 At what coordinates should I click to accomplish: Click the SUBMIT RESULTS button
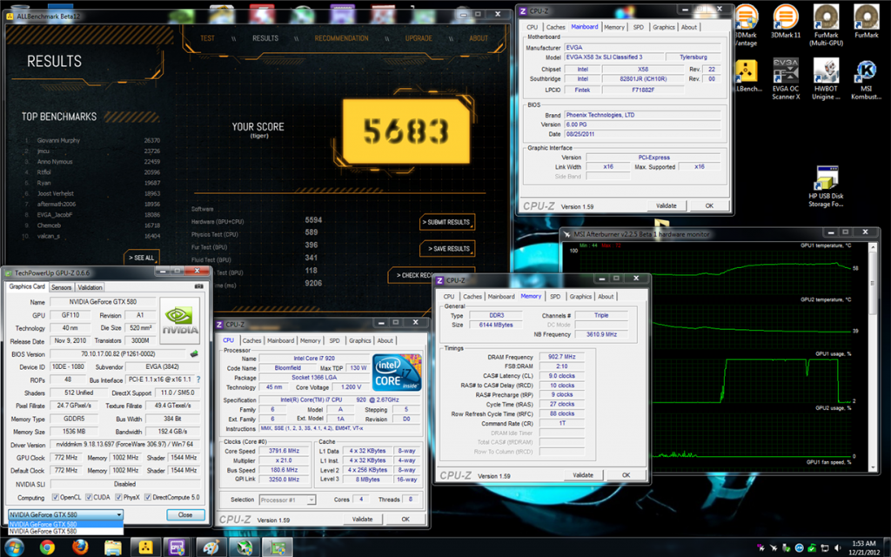click(447, 222)
